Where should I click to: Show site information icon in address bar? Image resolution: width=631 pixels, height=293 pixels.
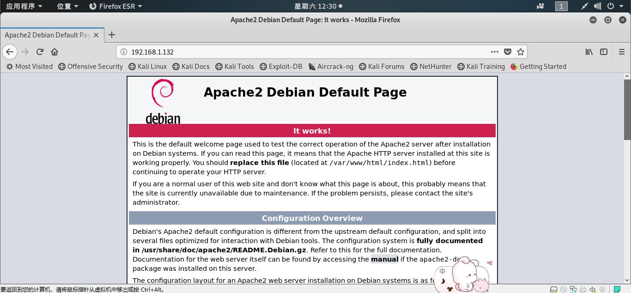(x=124, y=52)
